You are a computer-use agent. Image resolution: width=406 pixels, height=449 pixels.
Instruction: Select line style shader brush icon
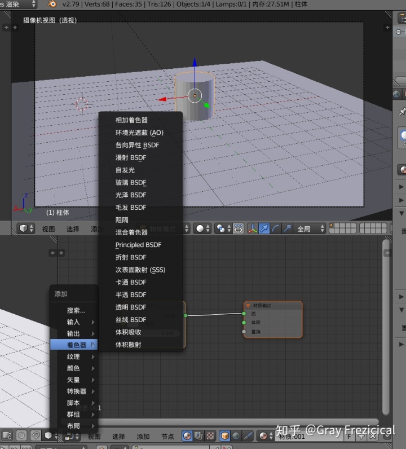coord(248,436)
